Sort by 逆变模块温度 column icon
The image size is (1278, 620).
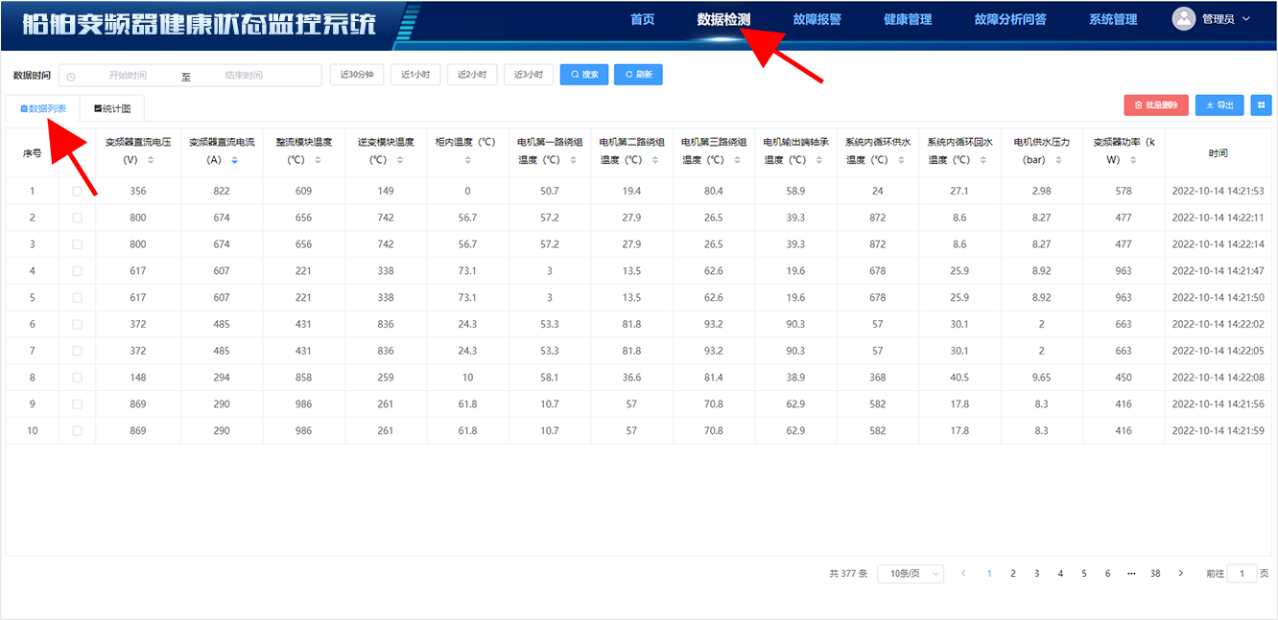pos(399,160)
